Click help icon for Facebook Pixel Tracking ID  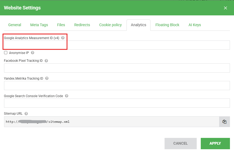tap(46, 61)
